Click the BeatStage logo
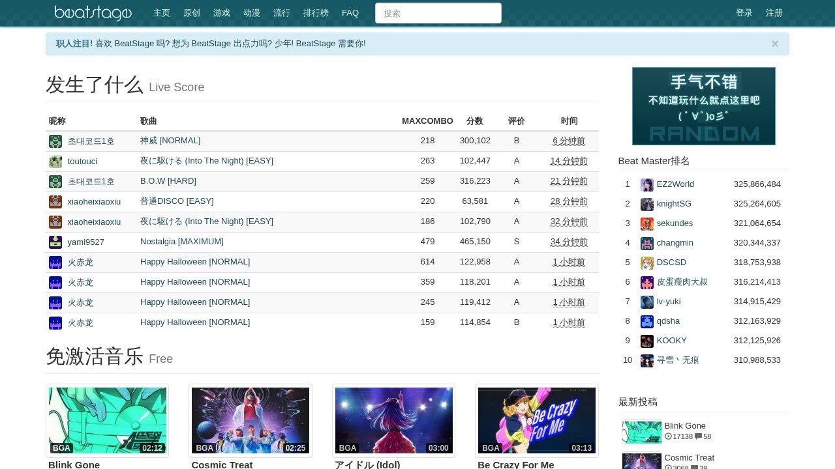 (x=93, y=13)
